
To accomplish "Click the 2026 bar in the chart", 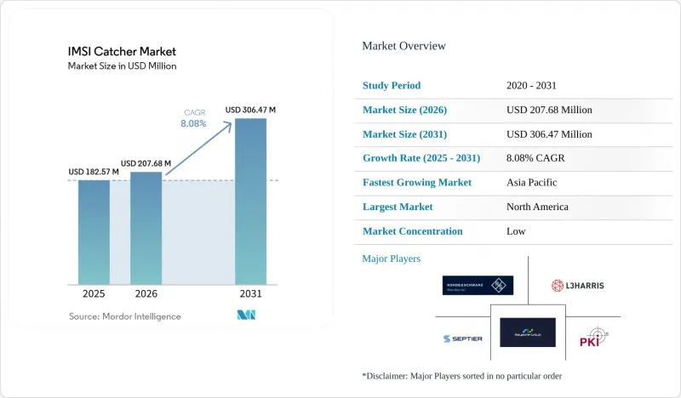I will (146, 228).
